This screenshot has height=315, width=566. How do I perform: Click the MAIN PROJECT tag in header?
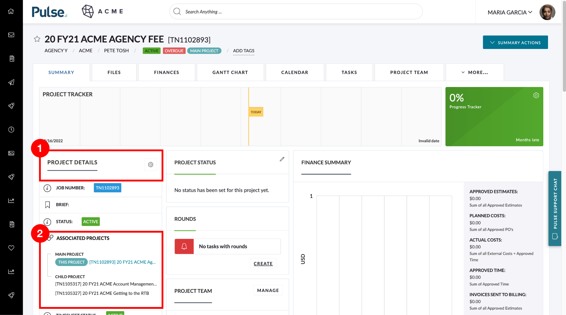point(204,51)
